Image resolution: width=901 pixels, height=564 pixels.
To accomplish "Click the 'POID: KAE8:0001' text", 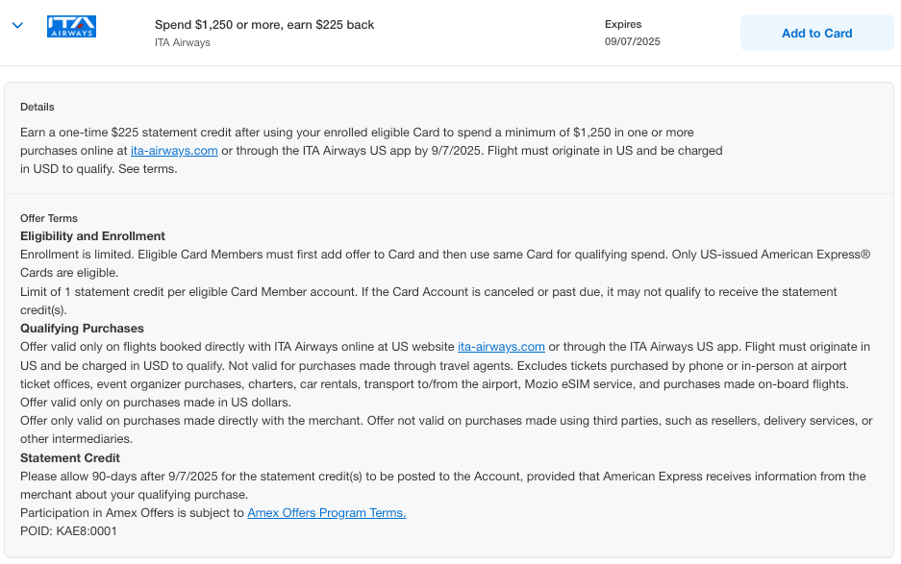I will [68, 531].
